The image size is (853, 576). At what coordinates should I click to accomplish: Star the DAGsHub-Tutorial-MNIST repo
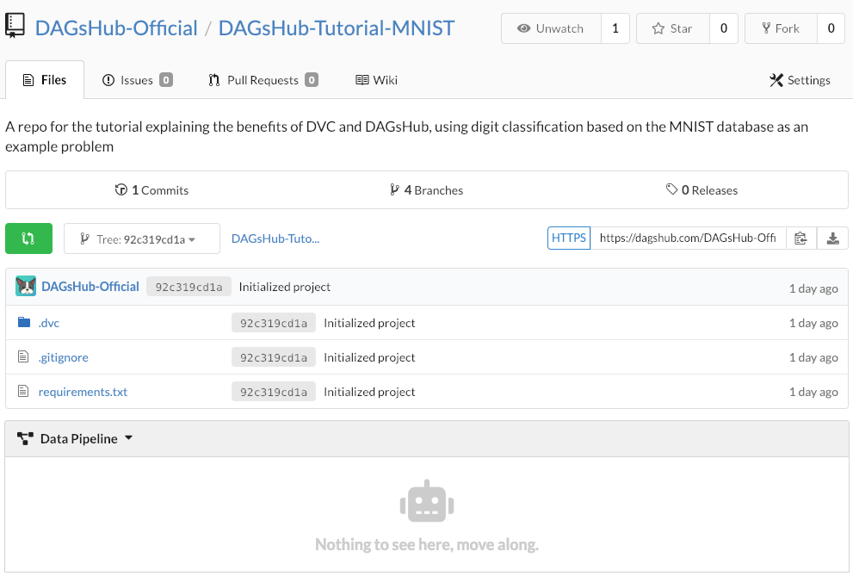[x=671, y=28]
